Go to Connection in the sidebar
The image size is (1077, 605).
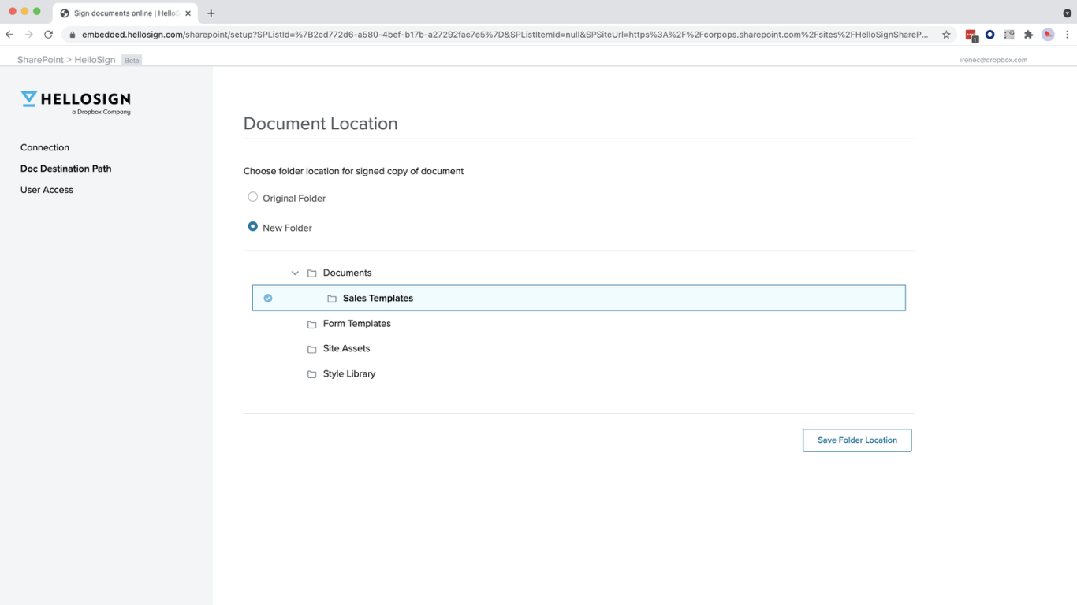tap(45, 147)
